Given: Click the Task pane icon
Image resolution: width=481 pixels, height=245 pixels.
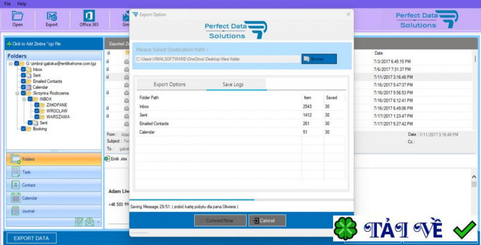Looking at the screenshot, I should 16,172.
